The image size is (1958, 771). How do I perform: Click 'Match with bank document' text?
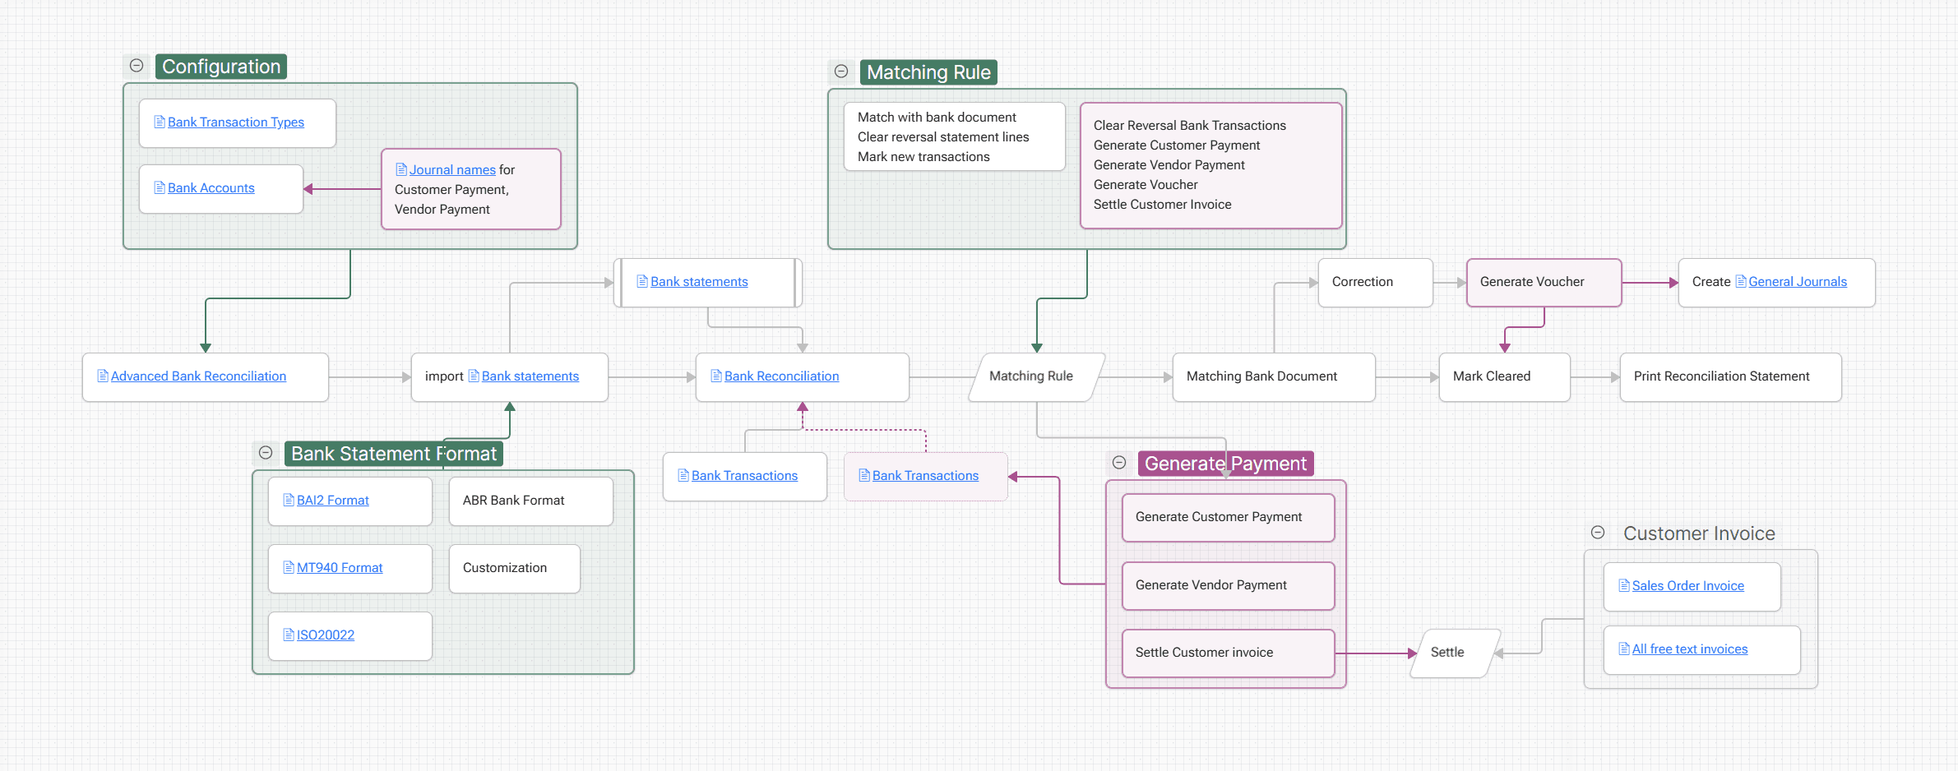click(937, 117)
